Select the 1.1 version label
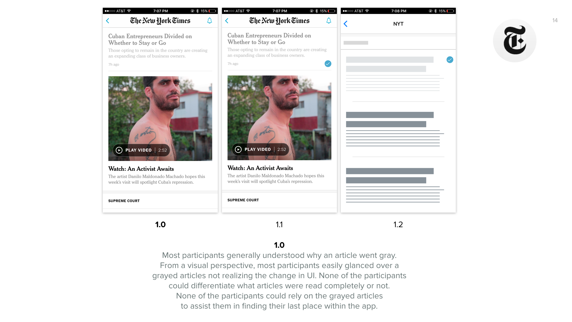The width and height of the screenshot is (572, 322). 279,225
